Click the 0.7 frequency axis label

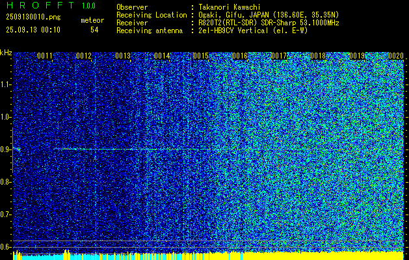tap(5, 214)
